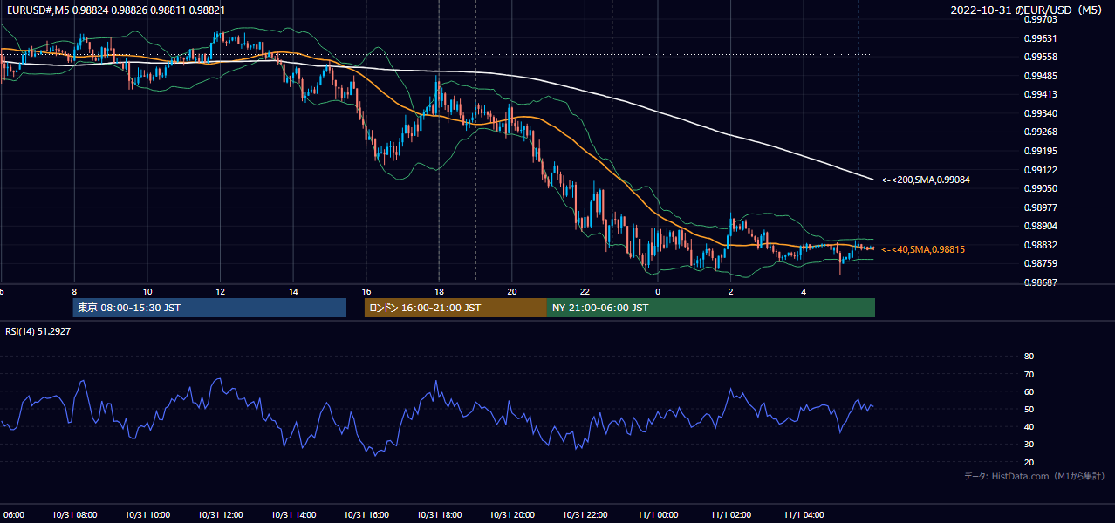This screenshot has height=523, width=1115.
Task: Click the RSI scale value 50
Action: click(1029, 409)
